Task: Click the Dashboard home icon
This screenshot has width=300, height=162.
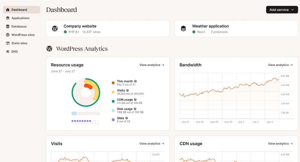Action: [8, 10]
